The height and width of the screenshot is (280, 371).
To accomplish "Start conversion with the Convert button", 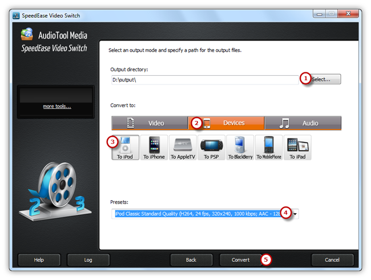I will (241, 260).
